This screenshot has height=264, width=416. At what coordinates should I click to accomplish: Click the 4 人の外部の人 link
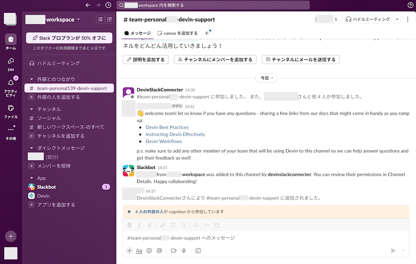149,212
